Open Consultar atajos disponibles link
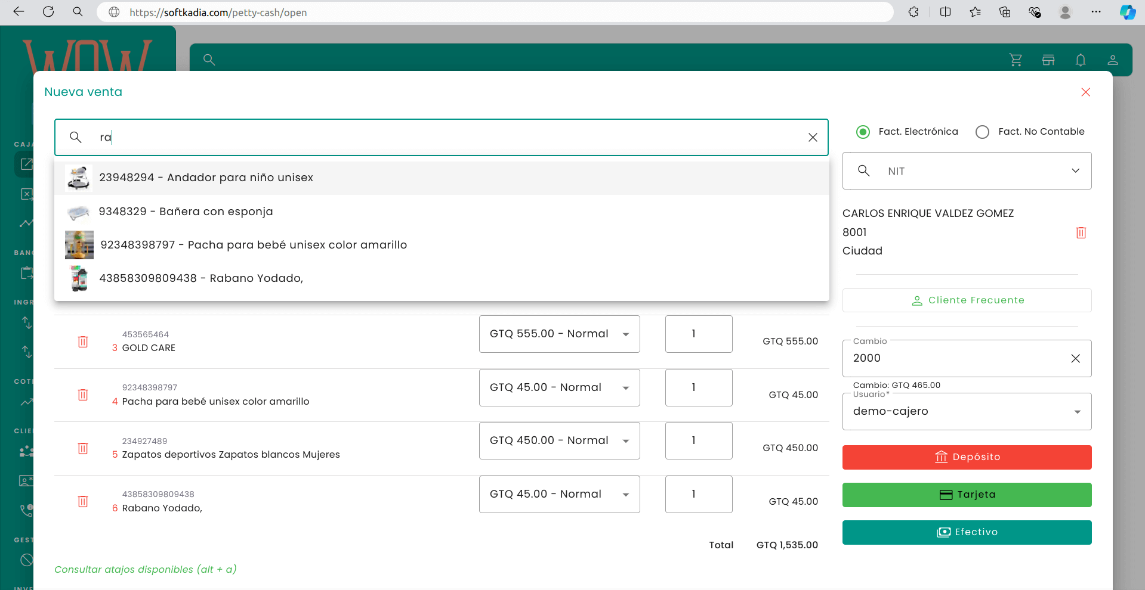This screenshot has width=1145, height=590. (x=146, y=569)
